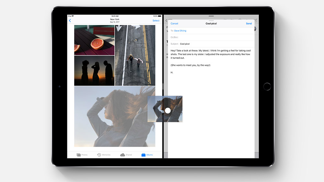The width and height of the screenshot is (324, 182).
Task: Tap the grabber handle above Mail
Action: [211, 16]
